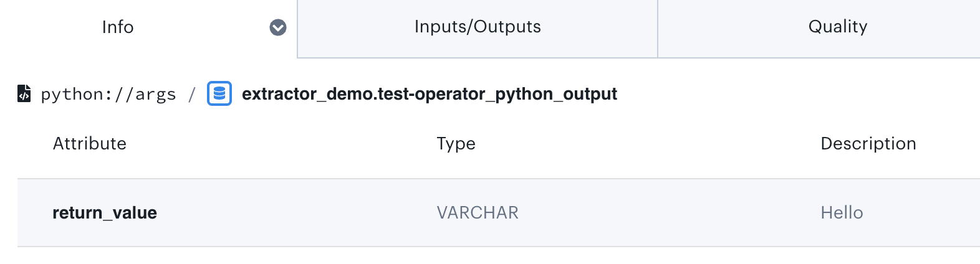Open the Quality tab

pos(837,27)
